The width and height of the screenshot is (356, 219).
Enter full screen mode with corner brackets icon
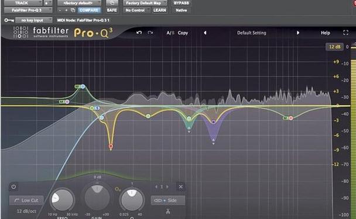coord(345,33)
